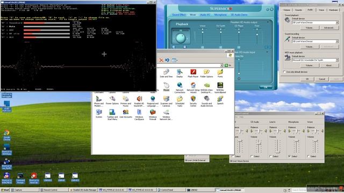Launch Network Setup Wizard icon
This screenshot has width=344, height=193.
tap(193, 87)
